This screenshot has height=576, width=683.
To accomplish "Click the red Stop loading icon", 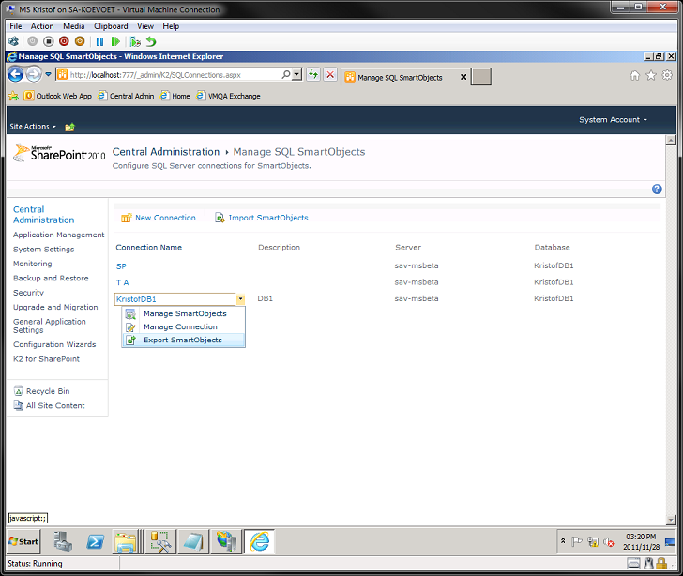I will 330,75.
